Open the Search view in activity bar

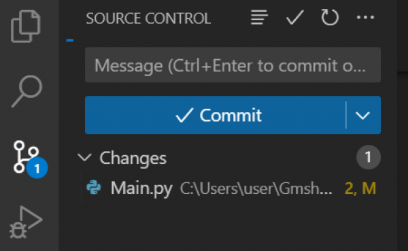[27, 91]
